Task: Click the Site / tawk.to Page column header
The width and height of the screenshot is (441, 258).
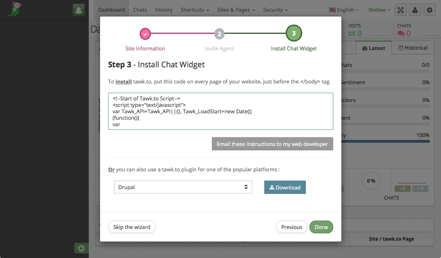Action: 391,239
